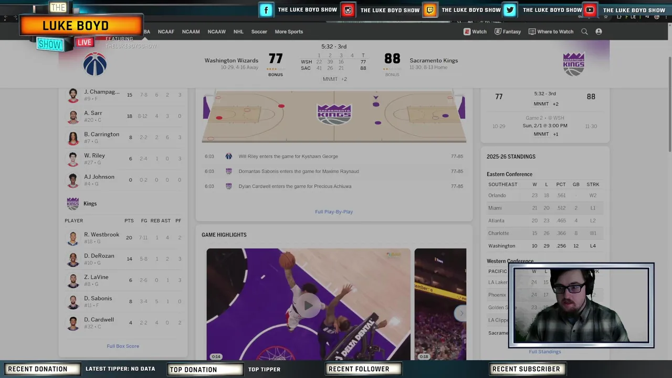This screenshot has width=672, height=378.
Task: Open R. Westbrook player link
Action: pos(101,235)
